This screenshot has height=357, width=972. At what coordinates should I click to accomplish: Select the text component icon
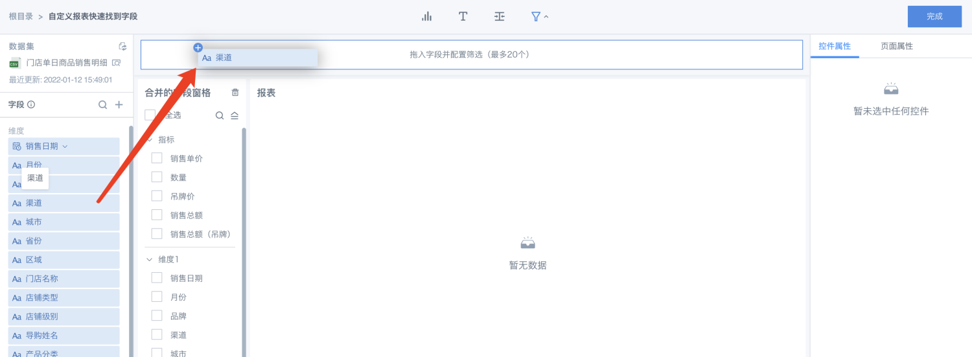coord(463,17)
